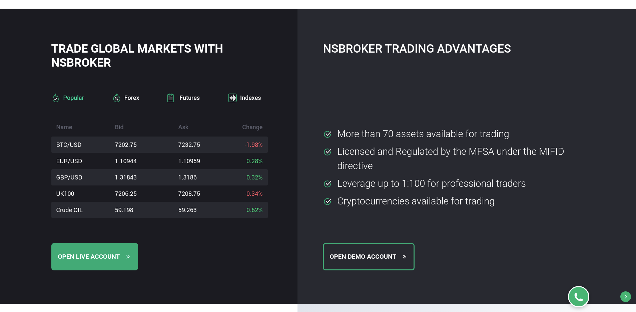The height and width of the screenshot is (312, 636).
Task: Select the Crude OIL row
Action: [159, 210]
